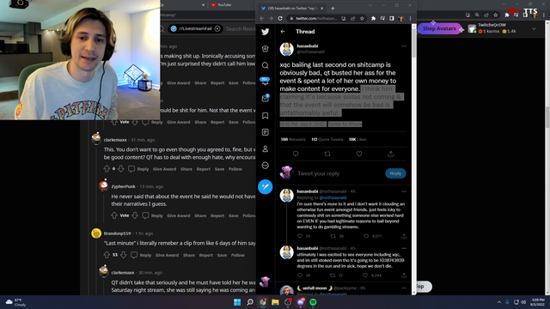Downvote Brandonp559 comment
Viewport: 550px width, 309px height.
(x=123, y=255)
